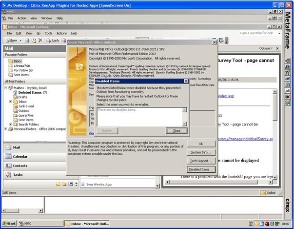Click OK in About Outlook dialog
This screenshot has height=229, width=294.
tap(201, 144)
